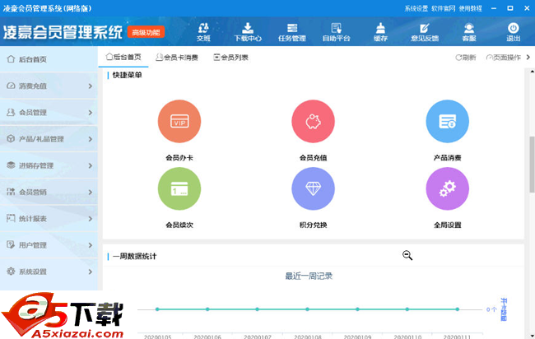
Task: Click the zoom-out magnifier in weekly stats
Action: [407, 255]
